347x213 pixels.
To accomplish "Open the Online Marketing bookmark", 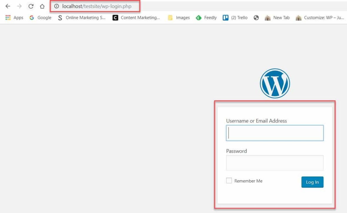I will tap(82, 18).
